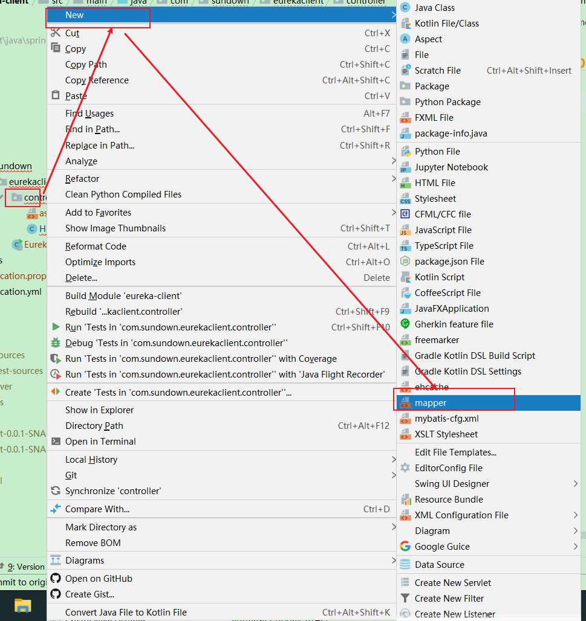Image resolution: width=586 pixels, height=621 pixels.
Task: Click the CFML/CFC file icon
Action: 405,214
